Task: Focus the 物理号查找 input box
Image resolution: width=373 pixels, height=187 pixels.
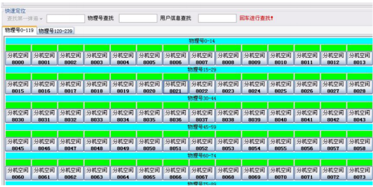Action: [x=138, y=18]
